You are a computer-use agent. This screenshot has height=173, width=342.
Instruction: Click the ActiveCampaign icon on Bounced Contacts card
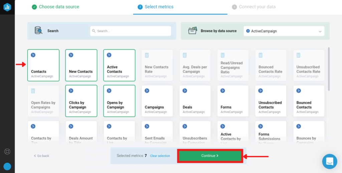tap(299, 91)
